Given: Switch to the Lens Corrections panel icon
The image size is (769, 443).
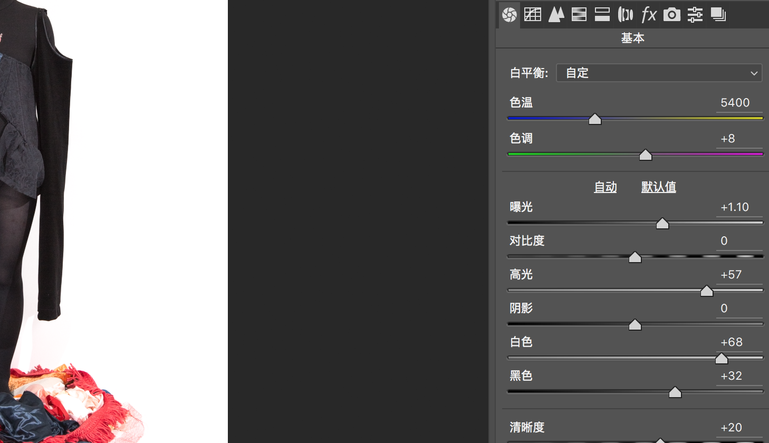Looking at the screenshot, I should (x=626, y=15).
